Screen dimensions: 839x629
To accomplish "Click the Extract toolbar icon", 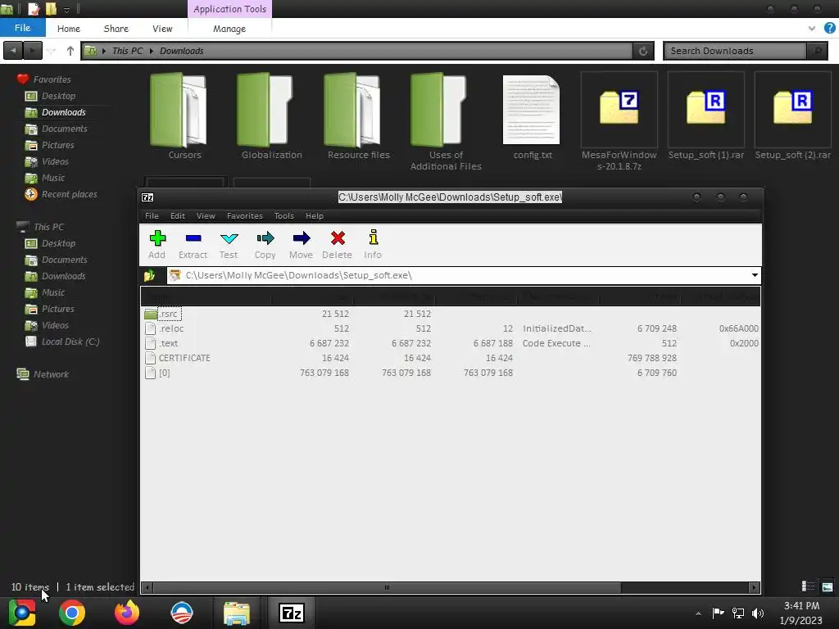I will (x=193, y=245).
